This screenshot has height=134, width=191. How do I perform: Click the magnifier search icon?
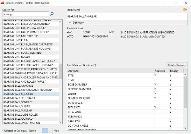[x=52, y=14]
